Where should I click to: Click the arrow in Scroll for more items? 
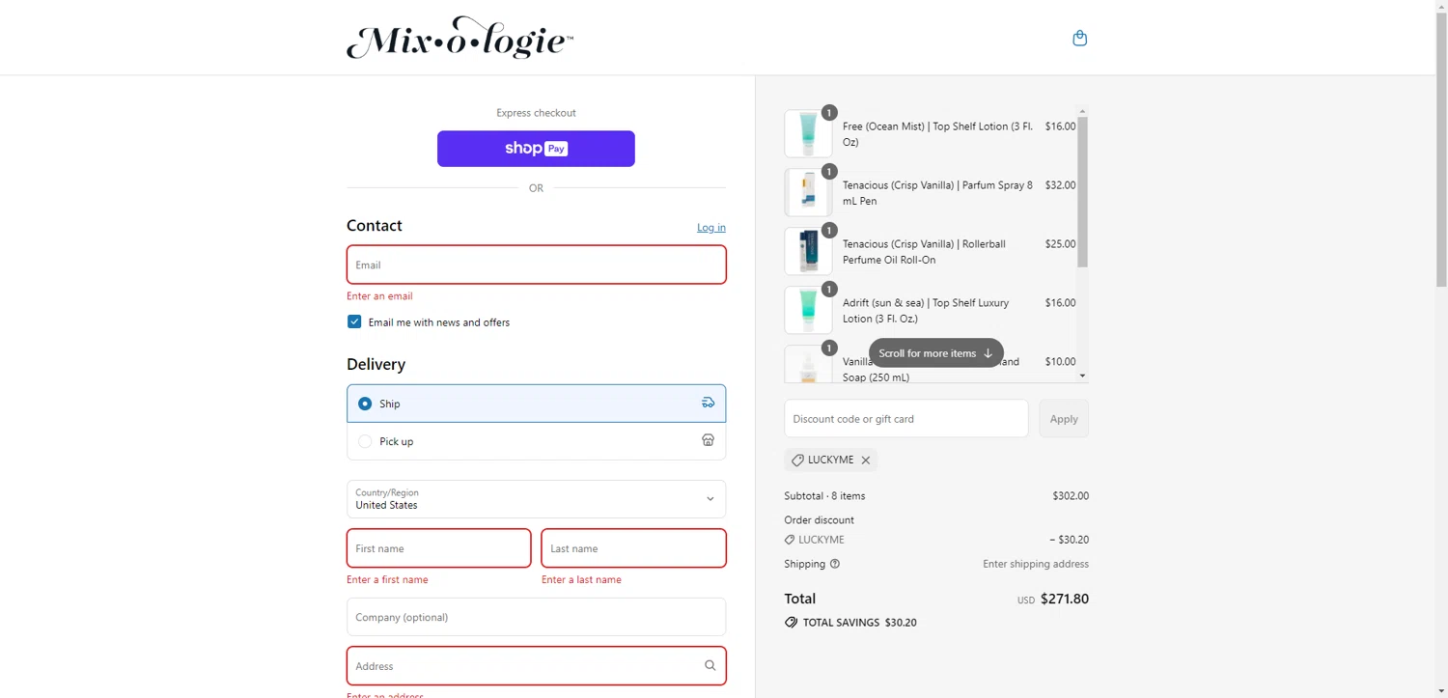coord(988,353)
